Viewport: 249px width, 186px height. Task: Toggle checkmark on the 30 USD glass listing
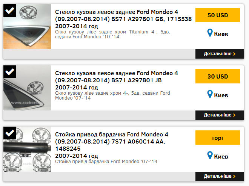[10, 72]
